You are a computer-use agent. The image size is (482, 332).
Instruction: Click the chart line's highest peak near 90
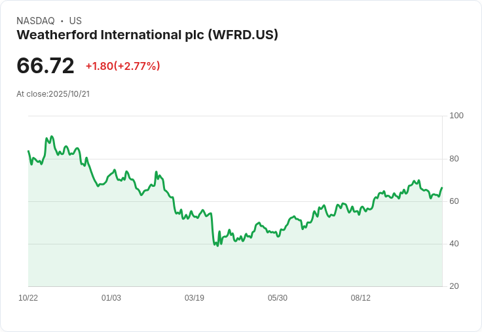[x=51, y=136]
